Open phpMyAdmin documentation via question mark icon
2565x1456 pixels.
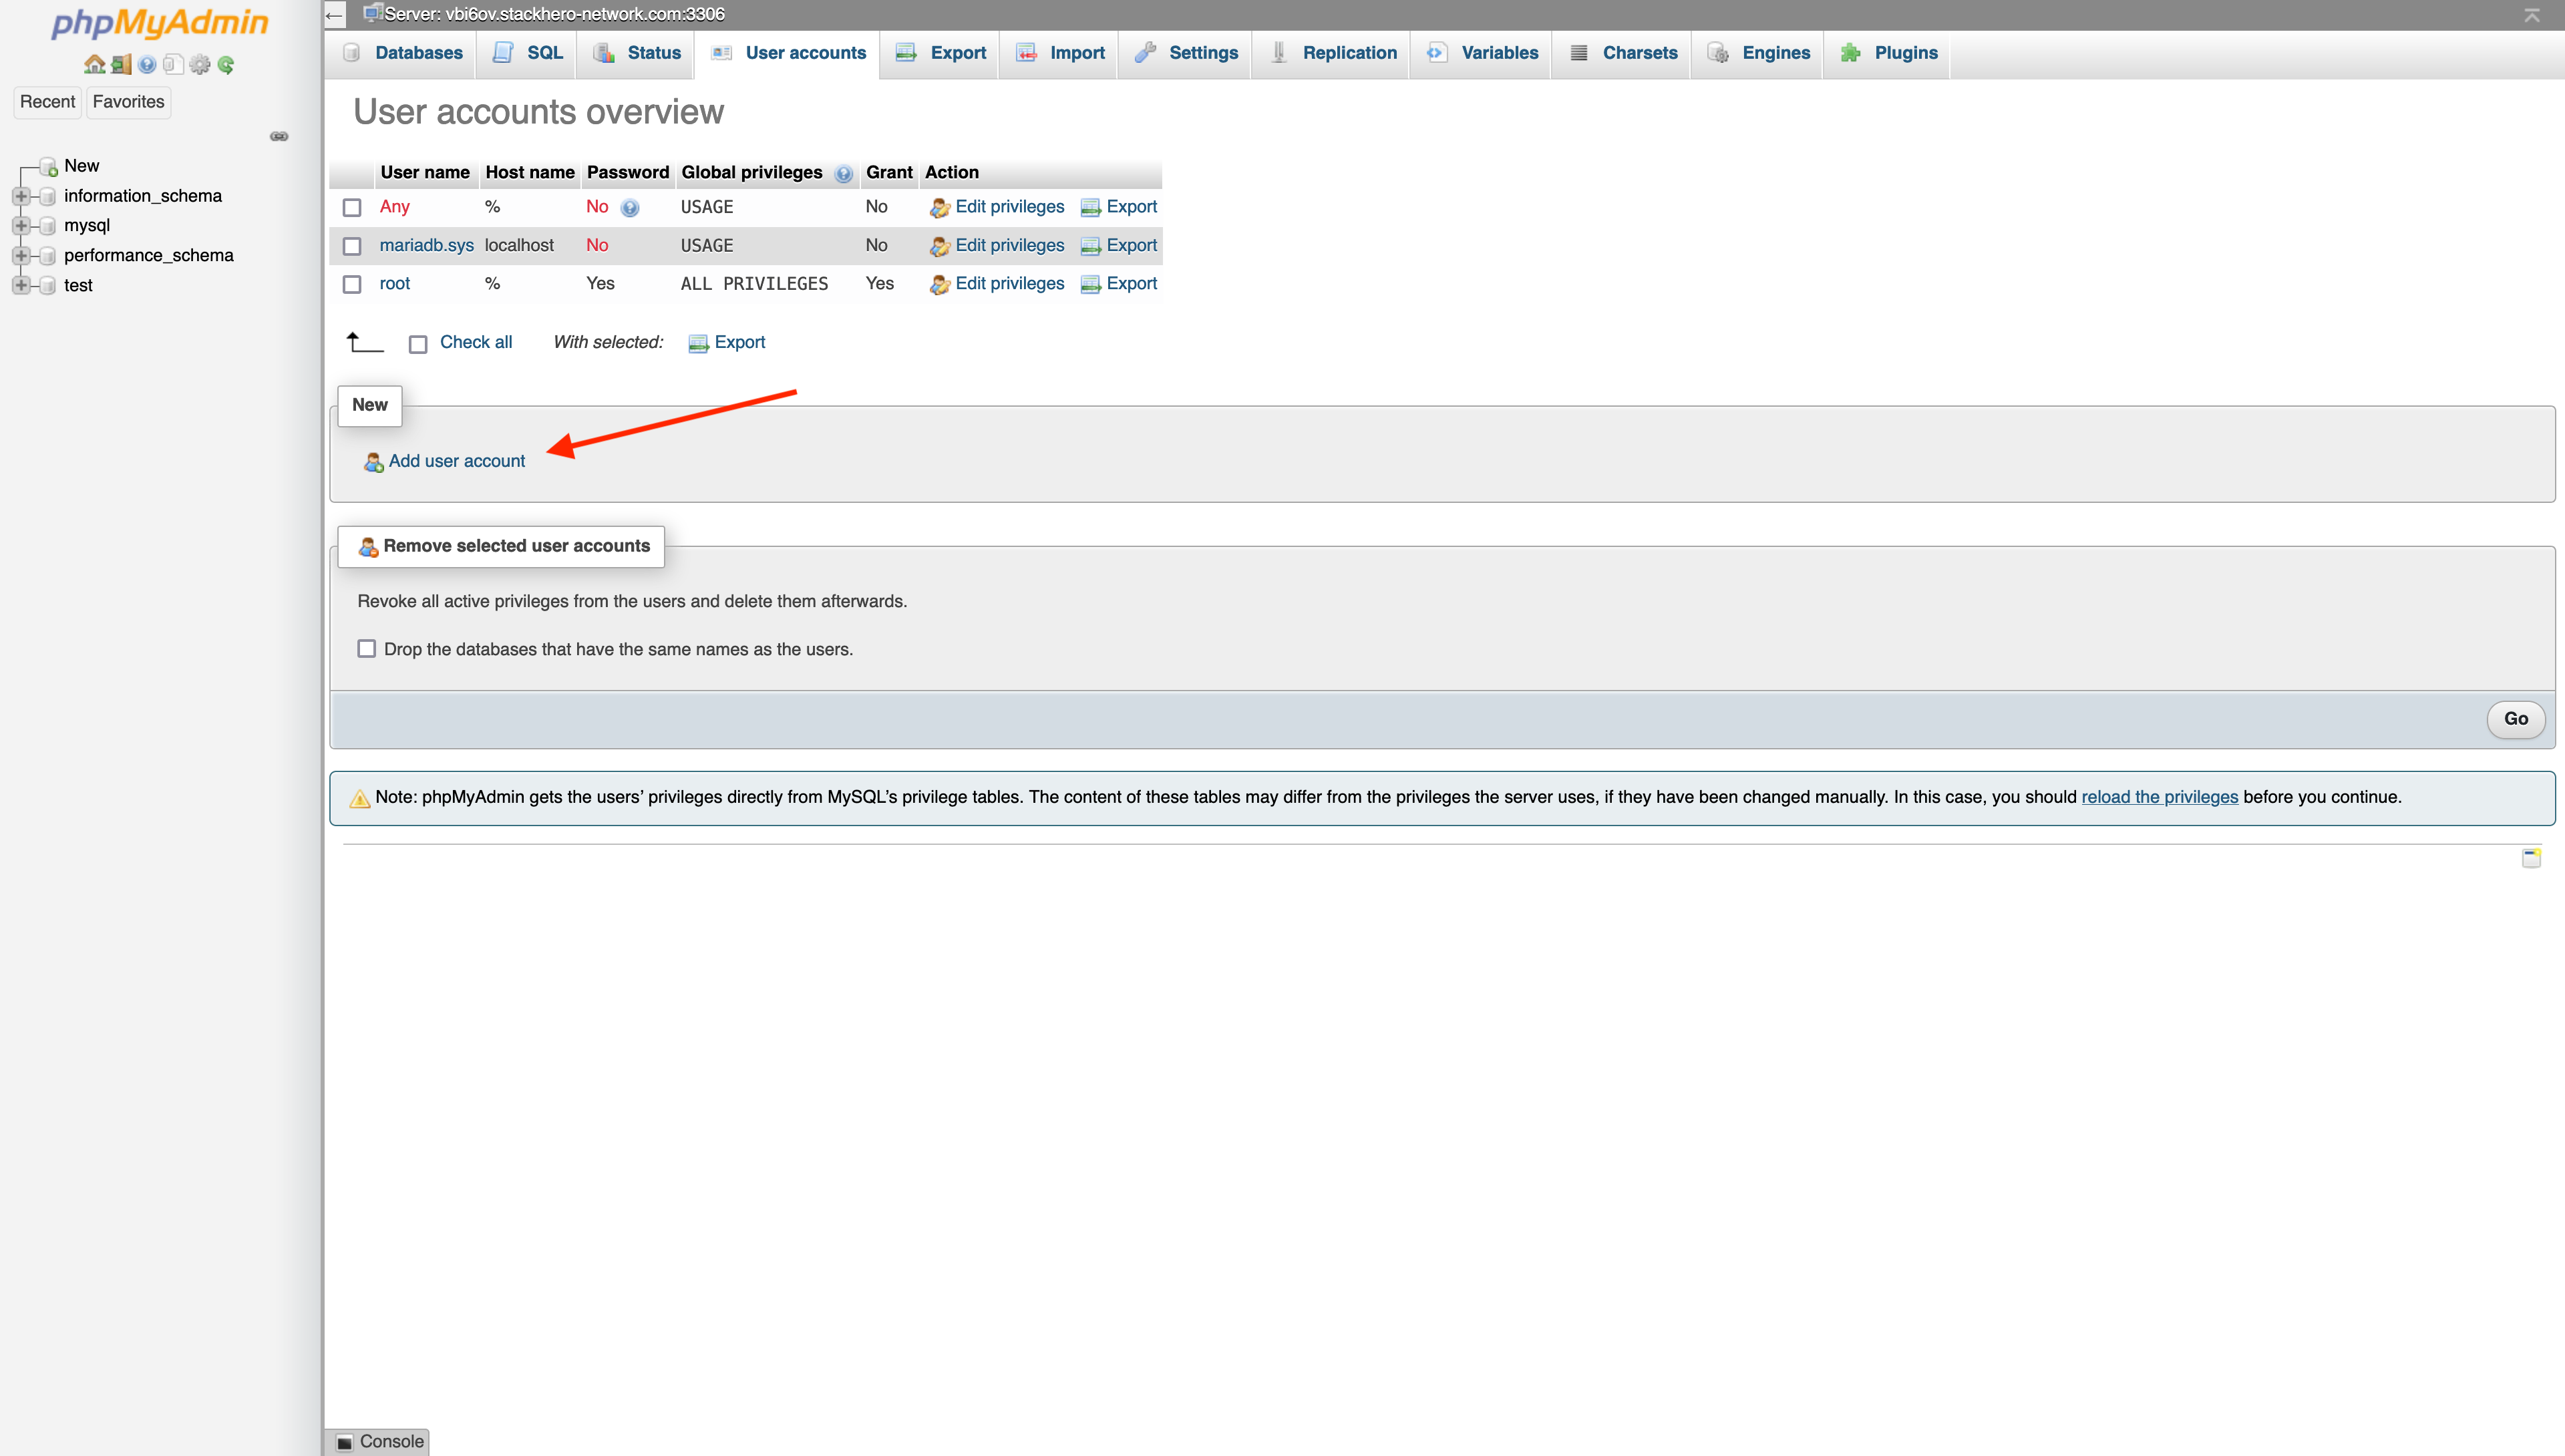147,64
